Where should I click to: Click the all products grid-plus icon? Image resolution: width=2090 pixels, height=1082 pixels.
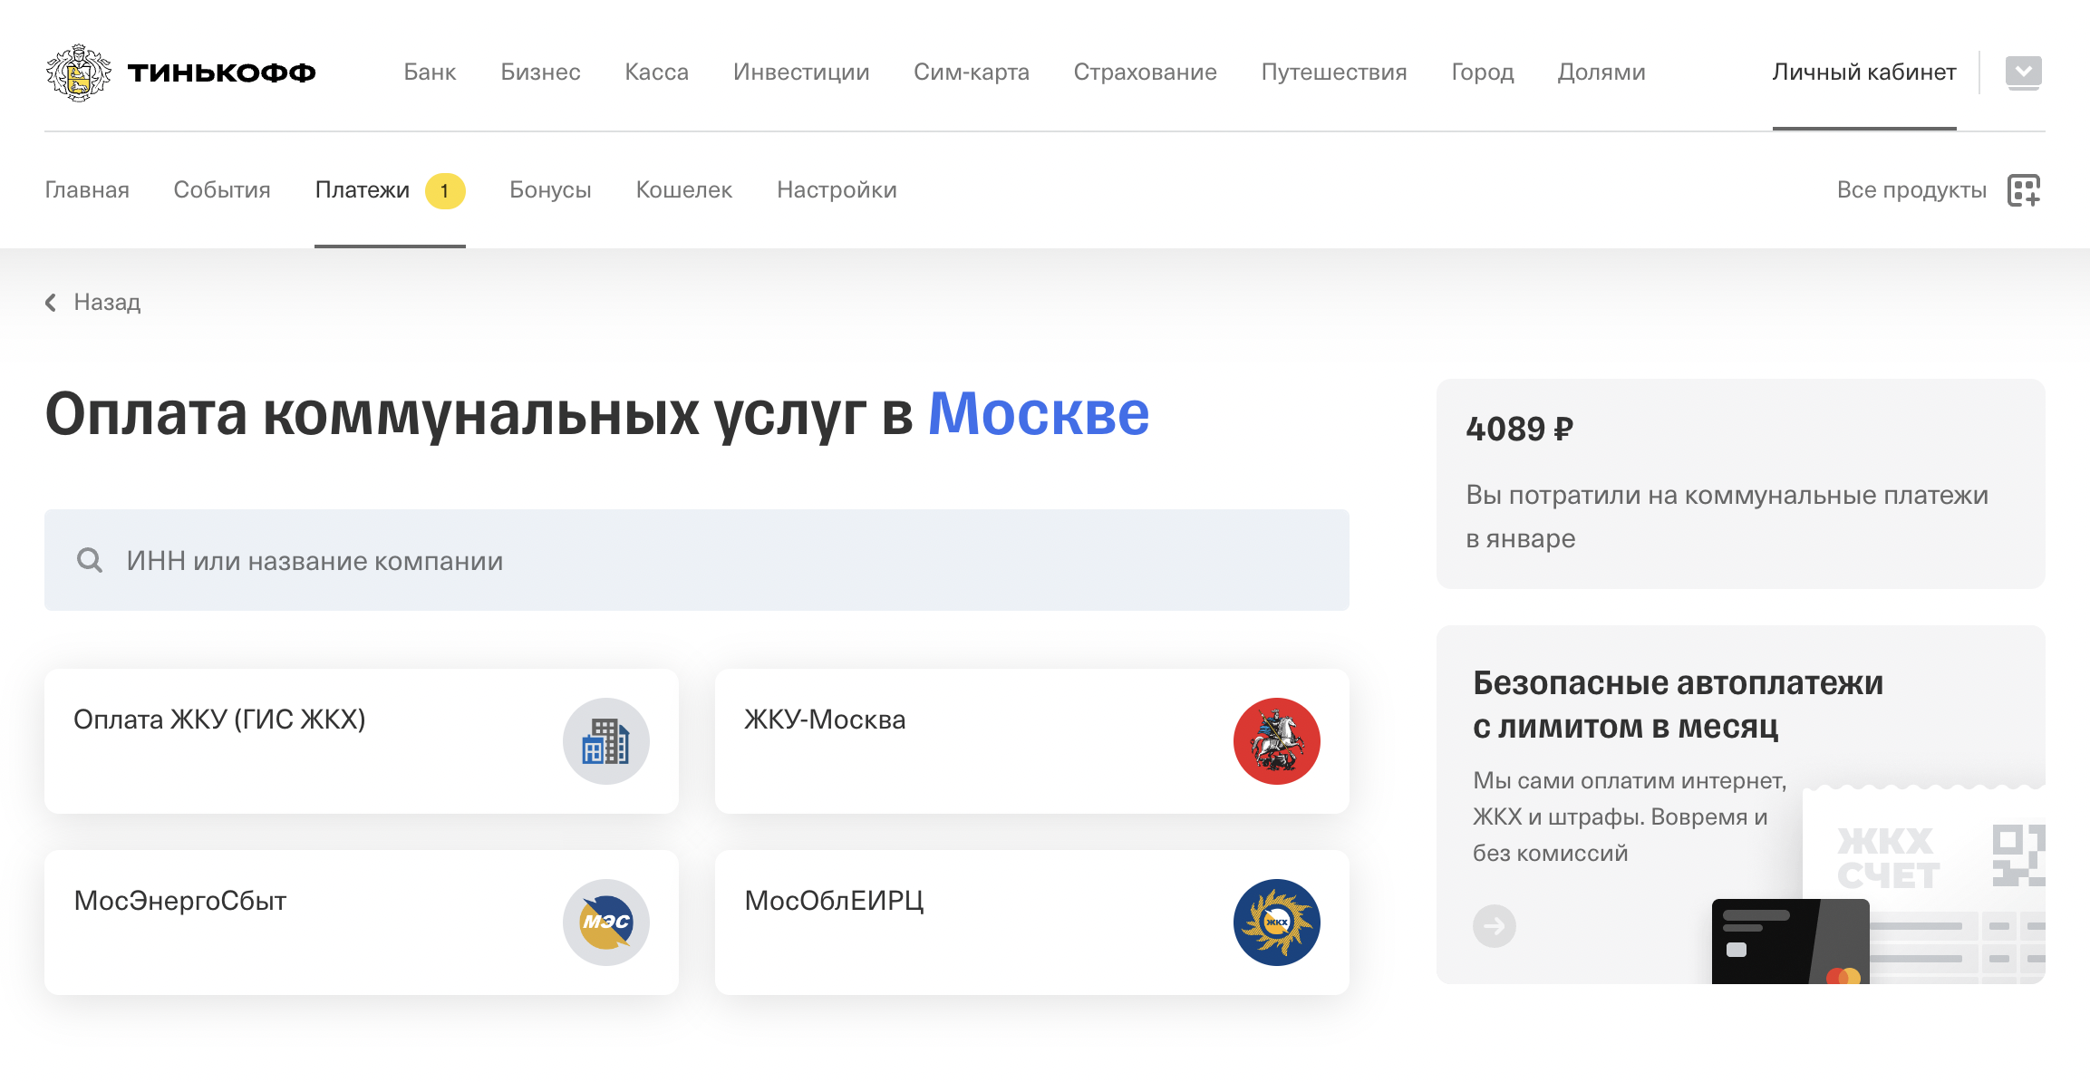click(2024, 191)
